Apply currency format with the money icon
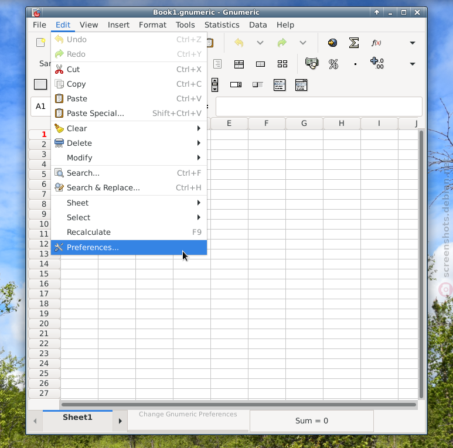Viewport: 453px width, 448px height. [312, 63]
